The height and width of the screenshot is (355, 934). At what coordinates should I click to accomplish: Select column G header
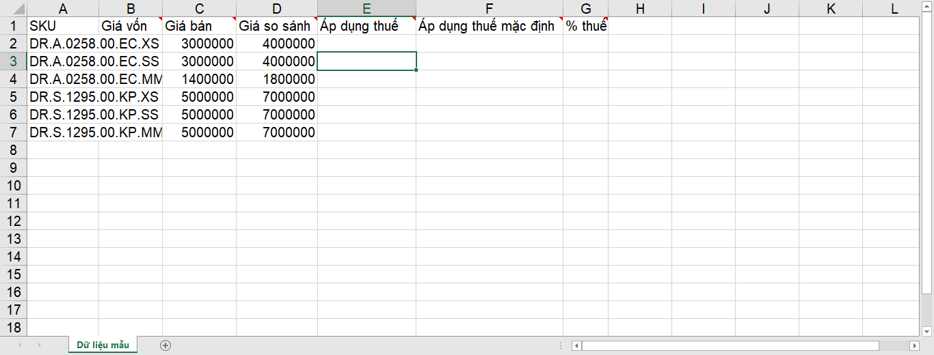[x=585, y=9]
